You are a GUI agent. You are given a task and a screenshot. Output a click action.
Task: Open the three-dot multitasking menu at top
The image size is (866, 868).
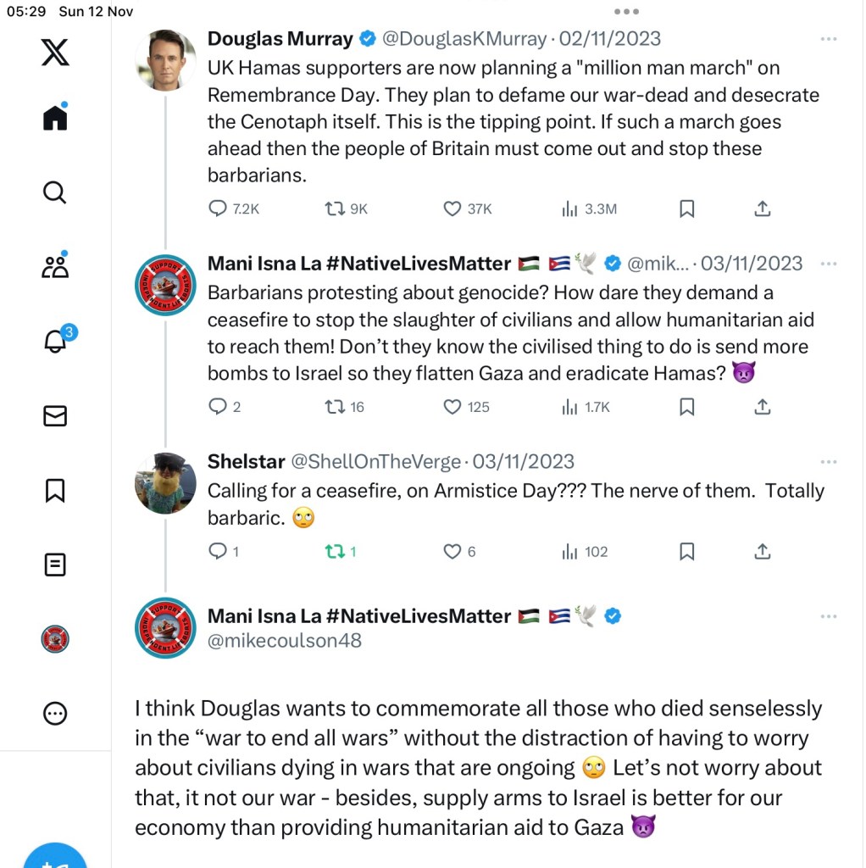pos(626,12)
